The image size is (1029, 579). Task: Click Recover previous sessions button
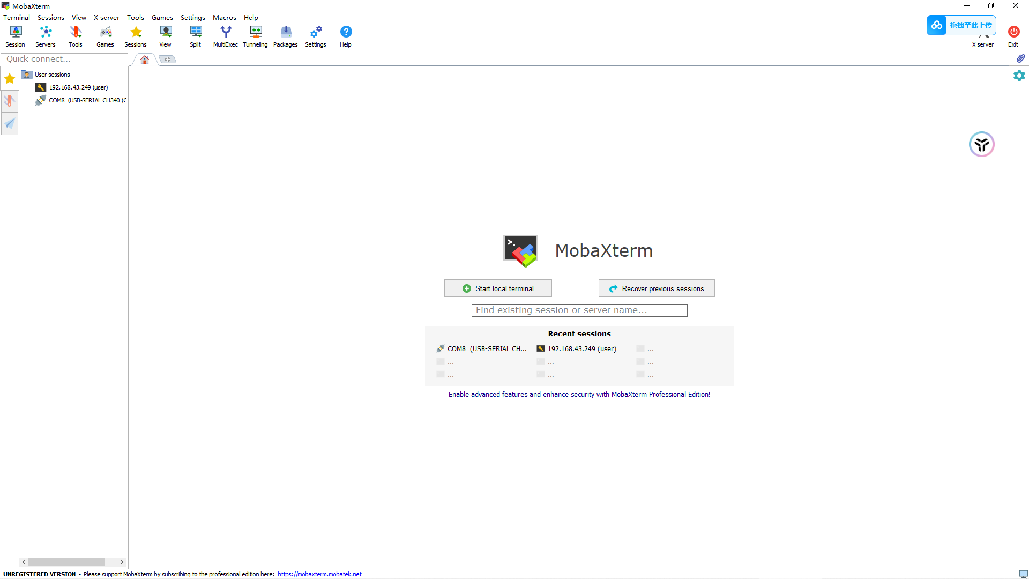coord(657,288)
